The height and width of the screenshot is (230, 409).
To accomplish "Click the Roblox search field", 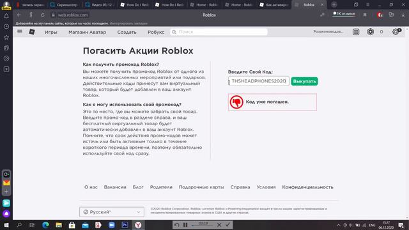I will click(219, 32).
